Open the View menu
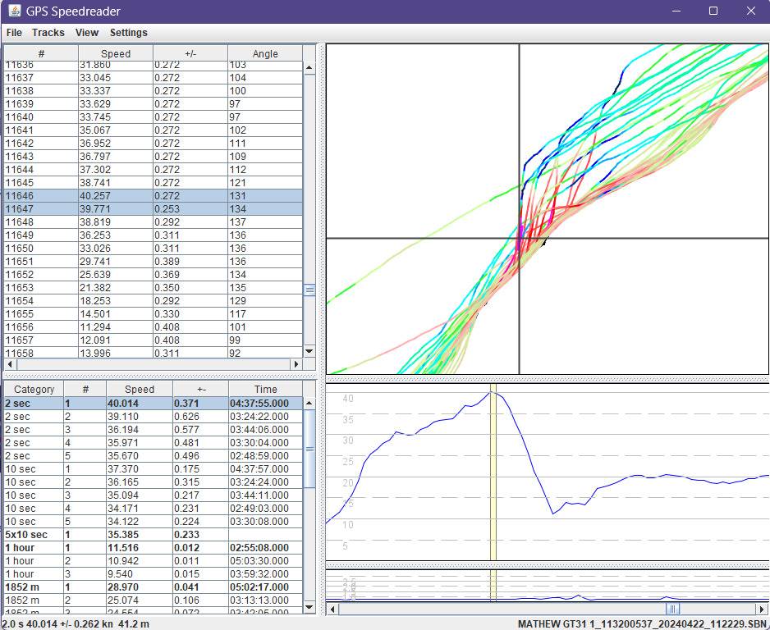This screenshot has height=630, width=770. pyautogui.click(x=87, y=33)
